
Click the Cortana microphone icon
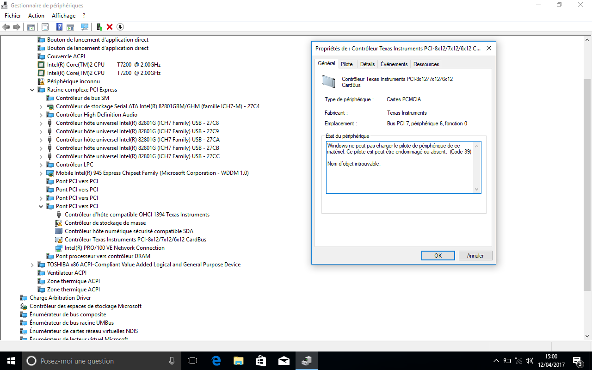[172, 361]
